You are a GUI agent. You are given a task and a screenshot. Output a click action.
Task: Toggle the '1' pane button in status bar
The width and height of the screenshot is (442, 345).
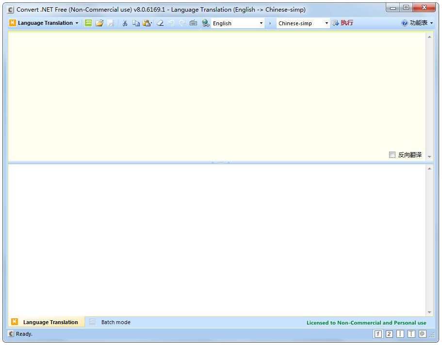coord(378,334)
